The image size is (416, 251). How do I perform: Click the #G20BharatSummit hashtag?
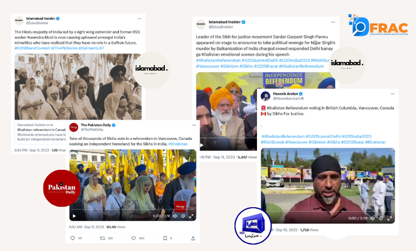click(32, 48)
